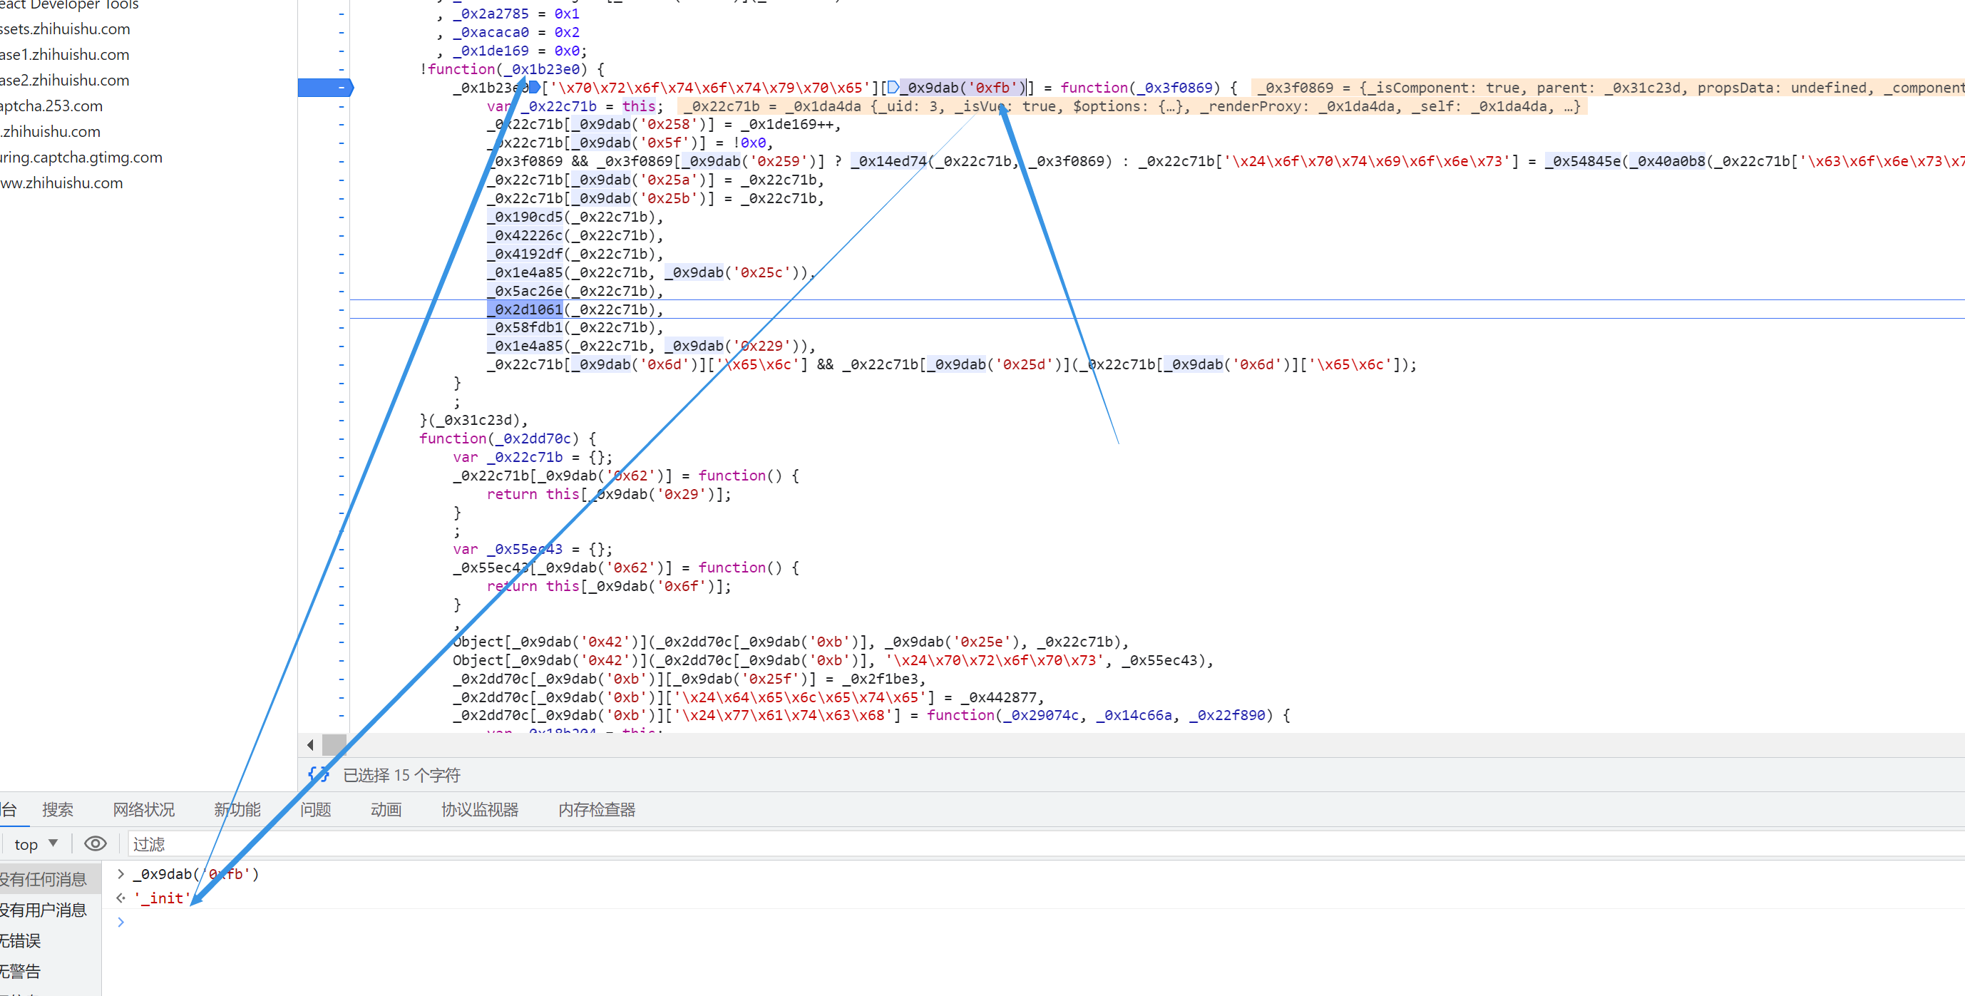Screen dimensions: 1965x996
Task: Click the _0x55ec43 variable declaration
Action: (x=524, y=549)
